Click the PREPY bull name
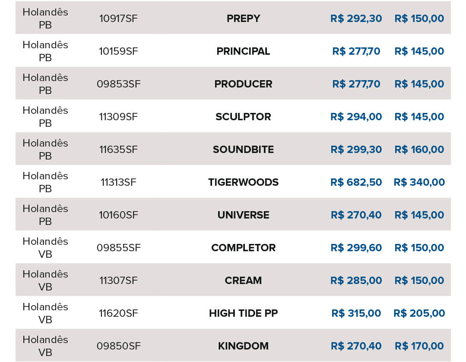 click(x=243, y=19)
